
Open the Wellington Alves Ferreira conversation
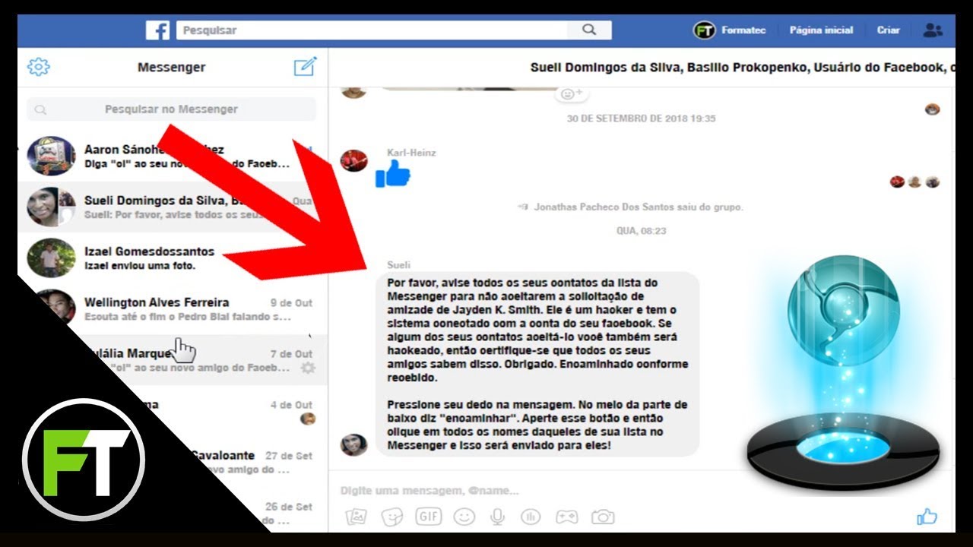[x=173, y=308]
